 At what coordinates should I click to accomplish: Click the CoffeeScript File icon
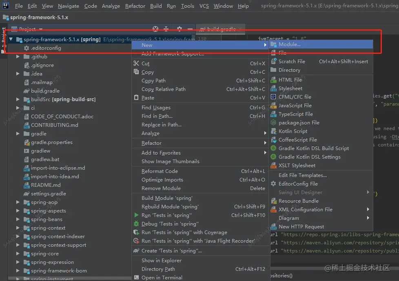pos(274,139)
